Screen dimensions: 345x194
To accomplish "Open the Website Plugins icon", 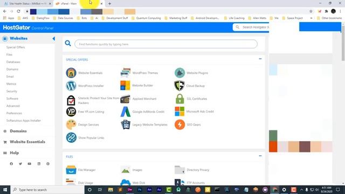I will coord(180,73).
